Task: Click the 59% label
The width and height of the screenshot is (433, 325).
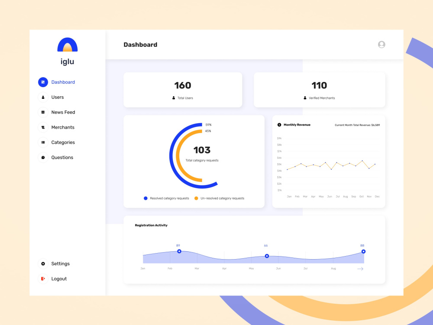Action: pyautogui.click(x=209, y=125)
